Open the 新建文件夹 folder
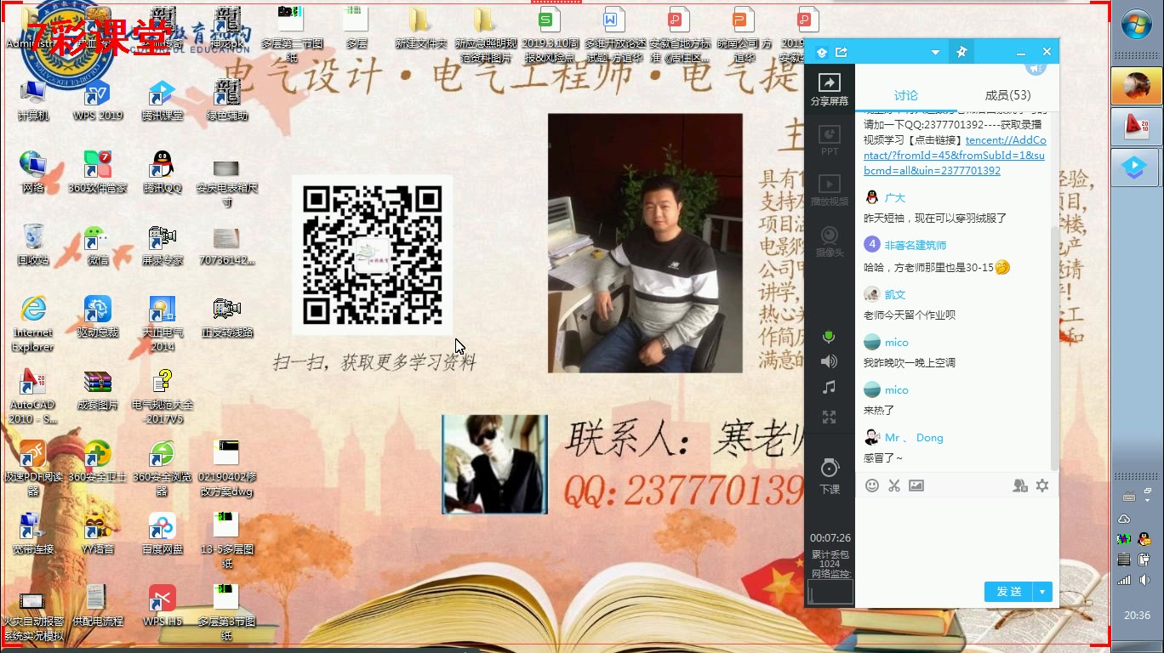1164x653 pixels. pos(419,27)
